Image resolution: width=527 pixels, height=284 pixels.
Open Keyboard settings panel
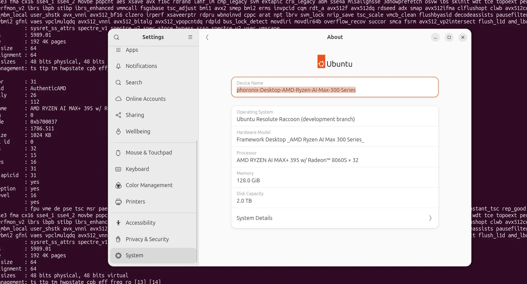[x=137, y=169]
